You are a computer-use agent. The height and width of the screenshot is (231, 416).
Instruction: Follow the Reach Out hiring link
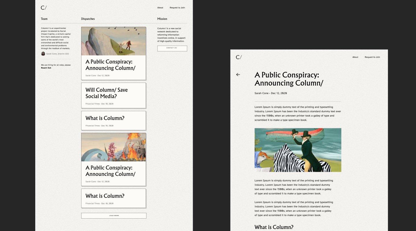pyautogui.click(x=46, y=68)
